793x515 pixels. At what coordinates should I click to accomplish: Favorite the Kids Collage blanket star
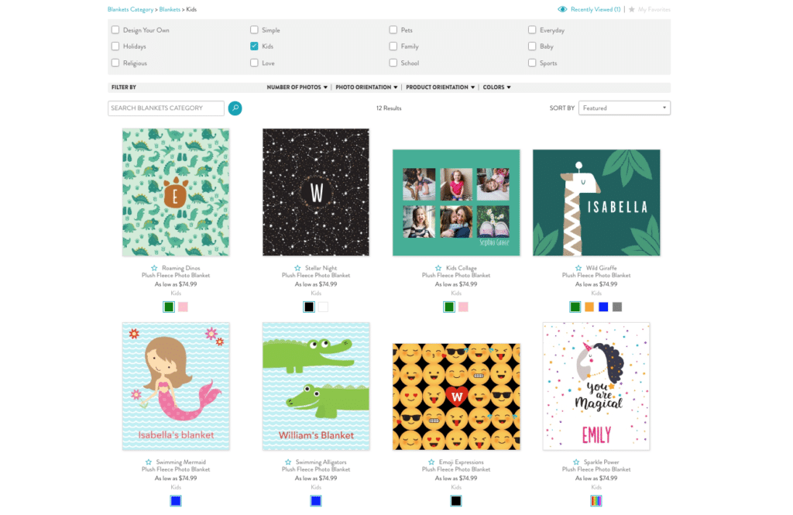coord(438,269)
